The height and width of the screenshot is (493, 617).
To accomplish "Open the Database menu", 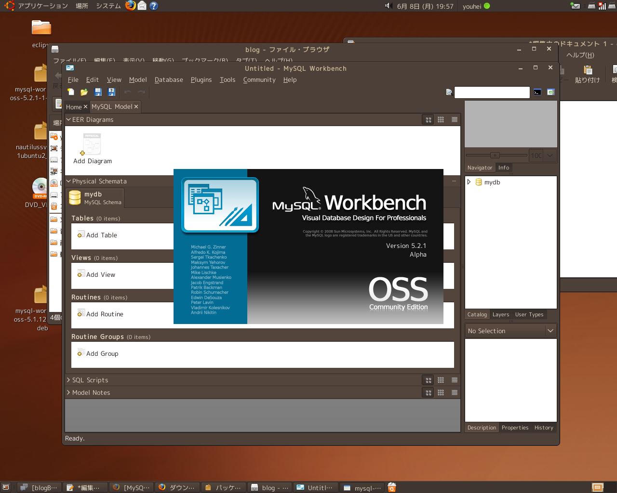I will [169, 80].
